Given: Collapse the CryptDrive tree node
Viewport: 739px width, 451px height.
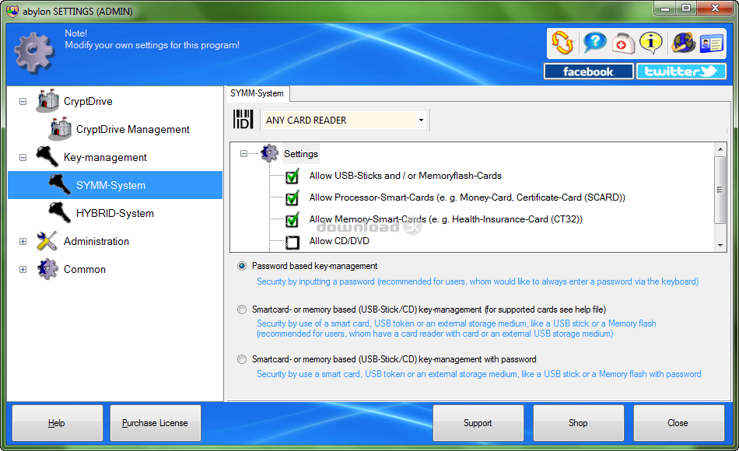Looking at the screenshot, I should coord(23,101).
